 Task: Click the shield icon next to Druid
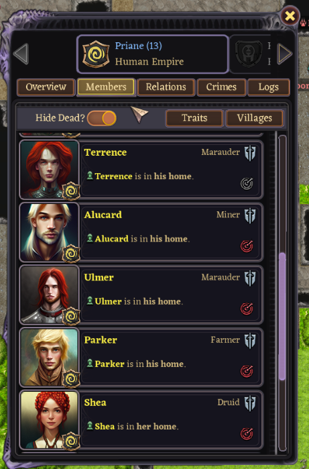coord(250,403)
